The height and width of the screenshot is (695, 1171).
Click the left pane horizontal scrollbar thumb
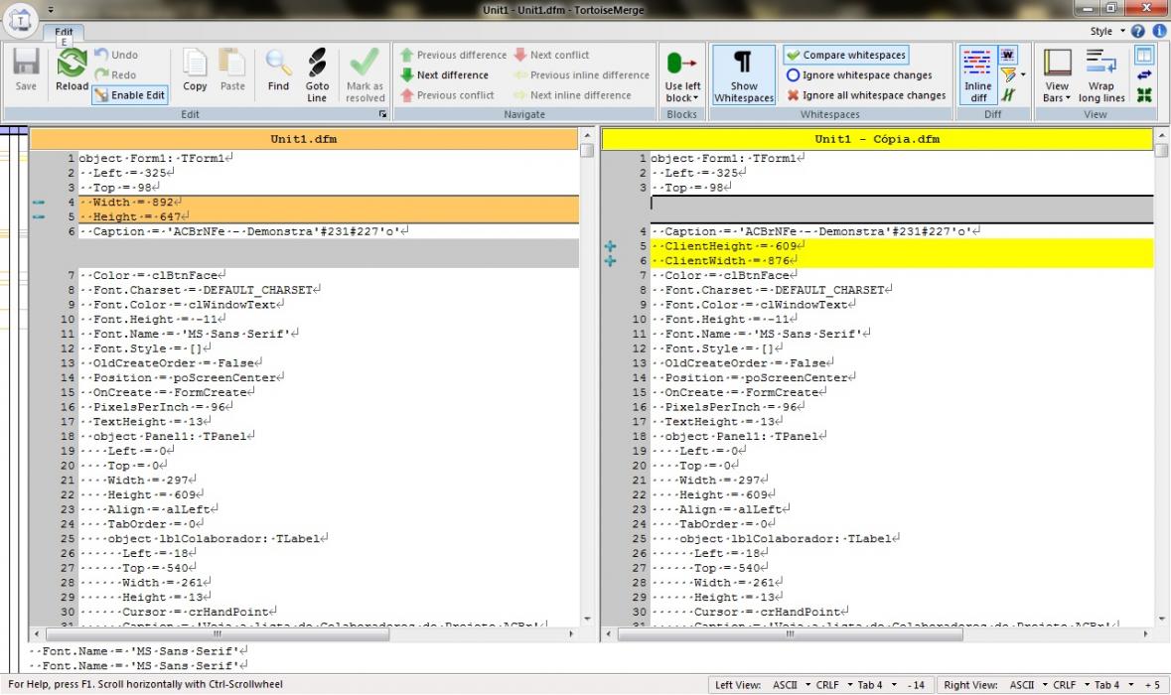(x=218, y=633)
